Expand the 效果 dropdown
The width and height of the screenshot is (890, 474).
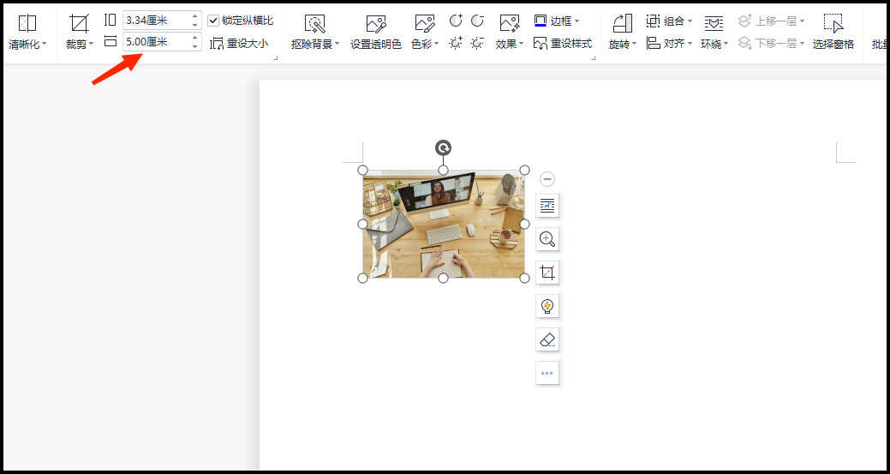(522, 45)
